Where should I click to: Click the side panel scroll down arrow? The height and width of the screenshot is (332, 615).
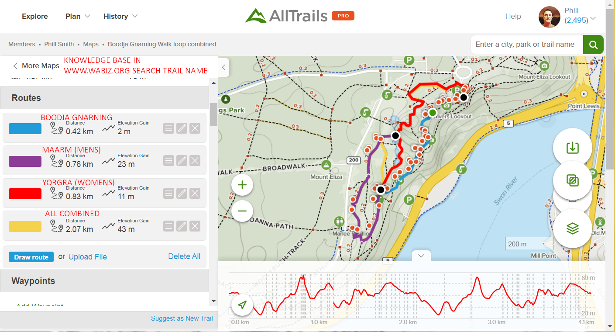point(213,301)
